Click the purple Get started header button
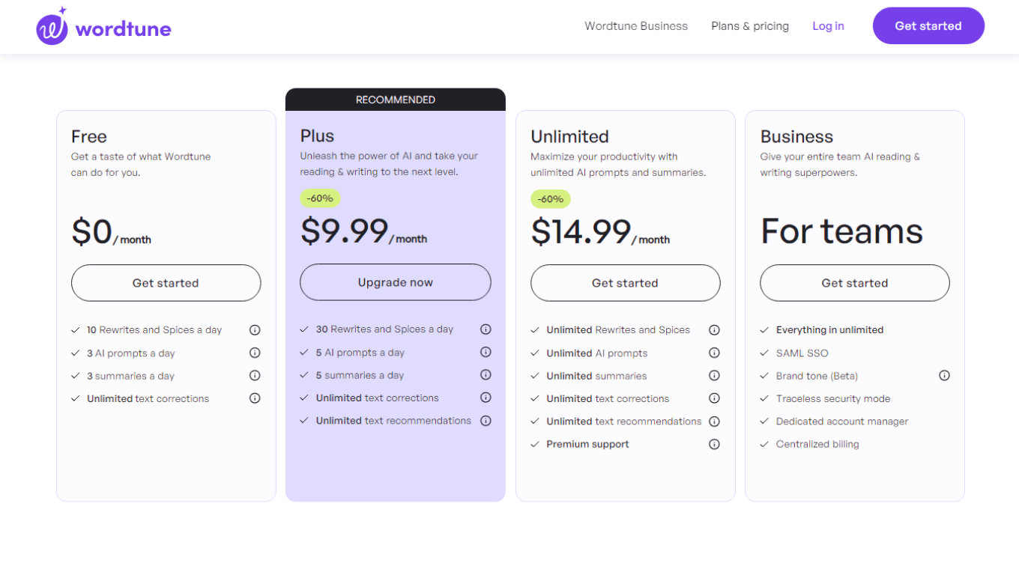Screen dimensions: 1019x569 click(928, 25)
